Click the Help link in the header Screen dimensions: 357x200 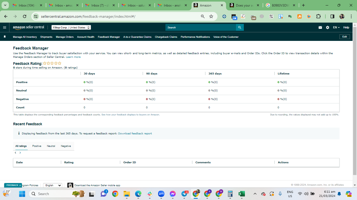tap(346, 27)
